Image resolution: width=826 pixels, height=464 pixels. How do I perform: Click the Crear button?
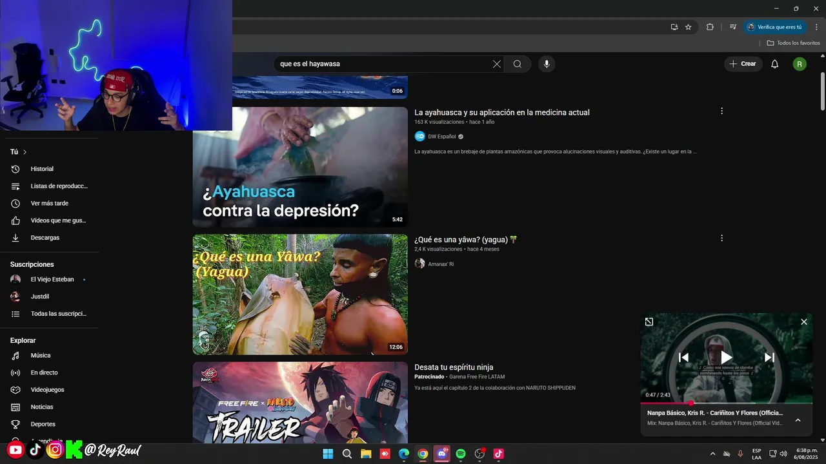[x=743, y=64]
